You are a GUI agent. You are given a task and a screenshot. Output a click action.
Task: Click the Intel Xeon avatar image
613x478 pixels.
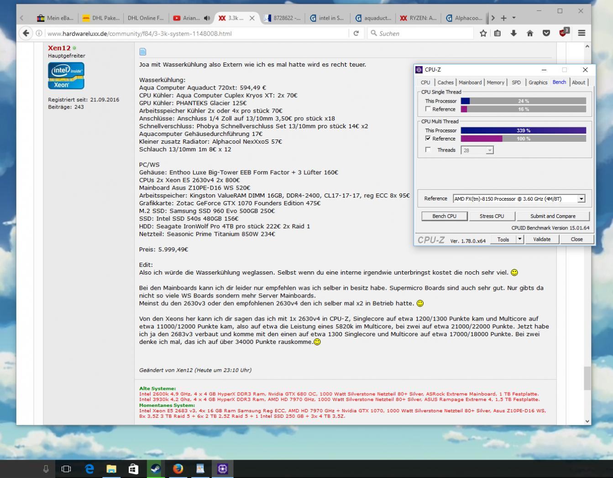(66, 76)
